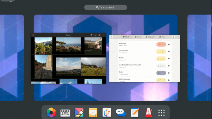Open the Photos window menu button
The width and height of the screenshot is (212, 119).
(99, 35)
